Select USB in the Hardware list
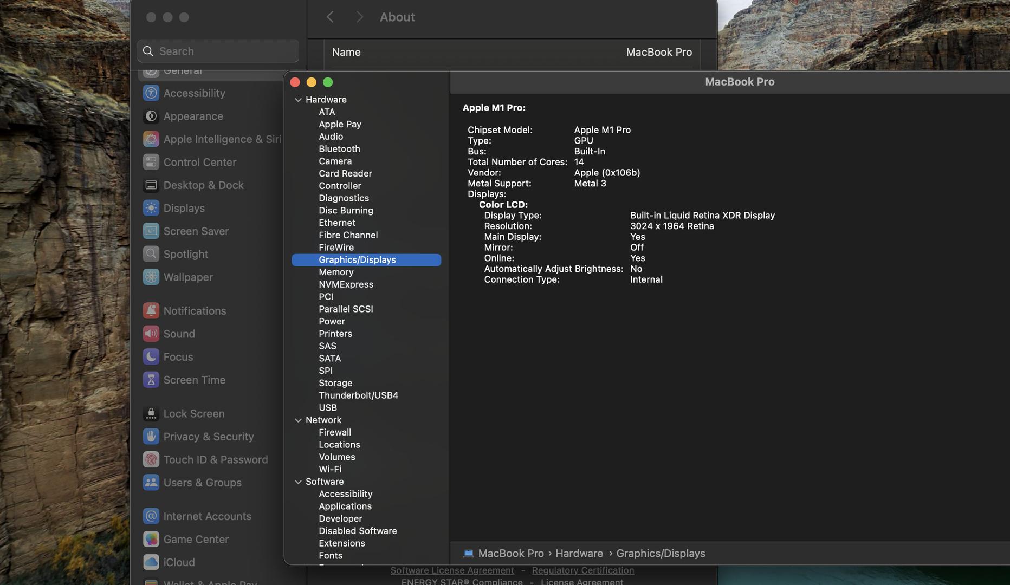Screen dimensions: 1010x585 (328, 408)
